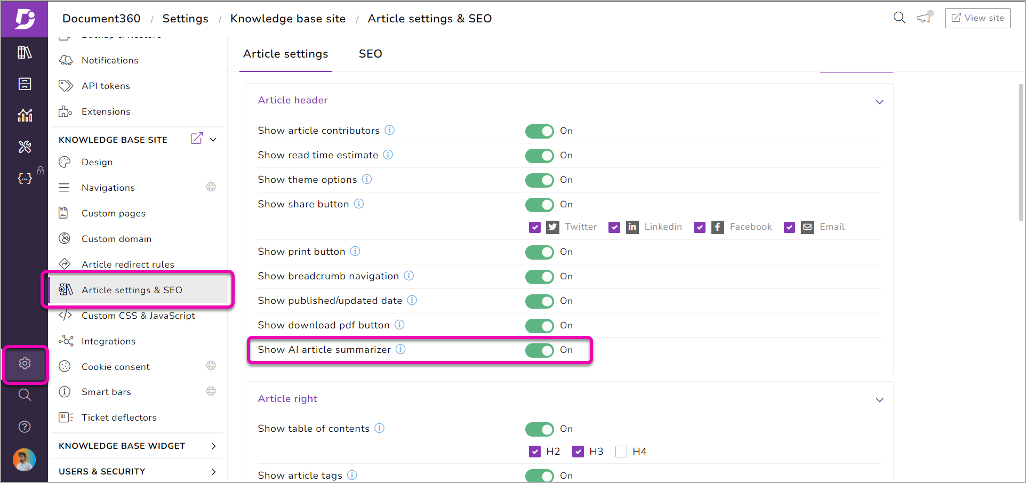Switch to the SEO tab
The width and height of the screenshot is (1026, 483).
pos(371,54)
